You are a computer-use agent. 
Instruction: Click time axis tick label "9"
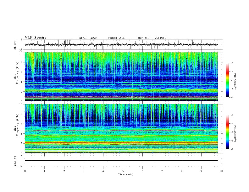click(x=201, y=171)
